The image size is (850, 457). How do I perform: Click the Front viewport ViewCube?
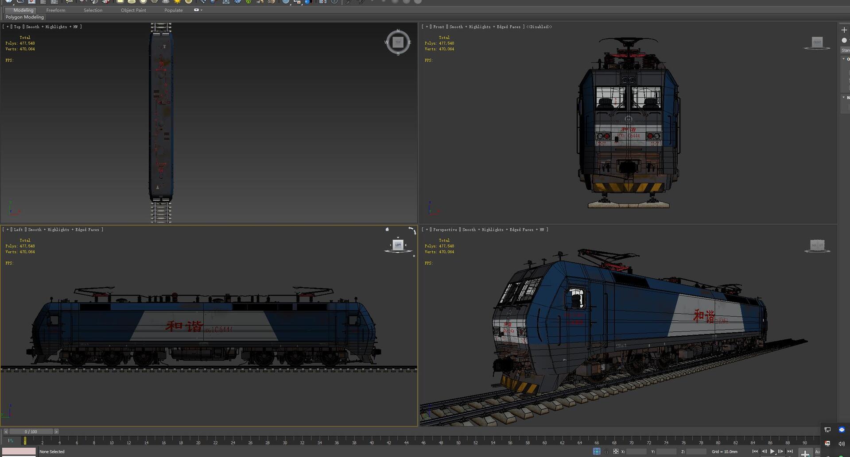817,42
